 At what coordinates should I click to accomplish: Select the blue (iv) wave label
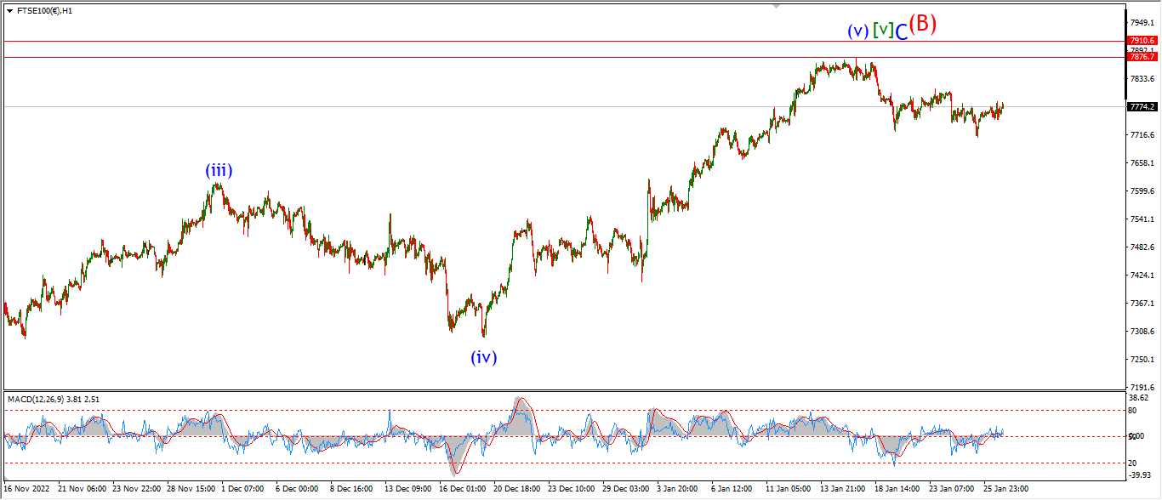[x=484, y=357]
